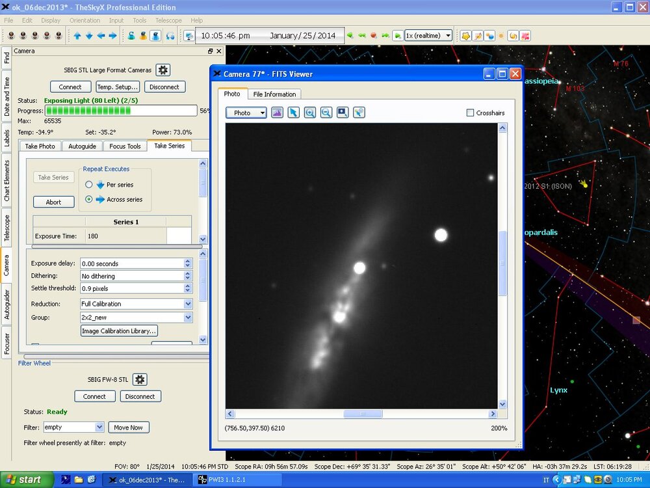Select the Per series radio button
The image size is (650, 488).
89,185
